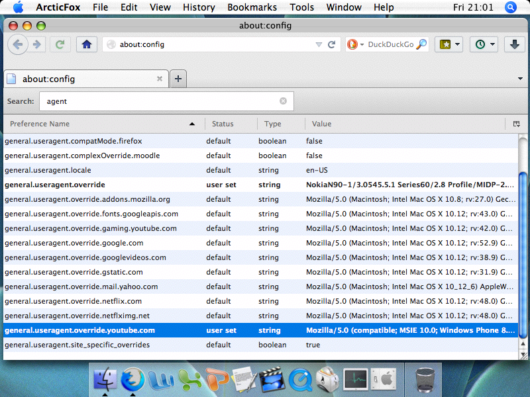The height and width of the screenshot is (397, 530).
Task: Expand the history button dropdown arrow
Action: point(492,44)
